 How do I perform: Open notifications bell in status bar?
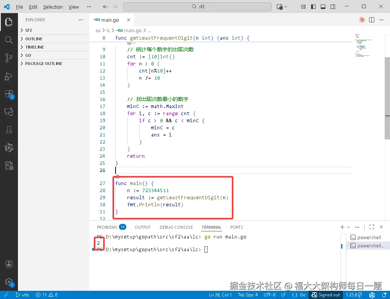(x=384, y=295)
